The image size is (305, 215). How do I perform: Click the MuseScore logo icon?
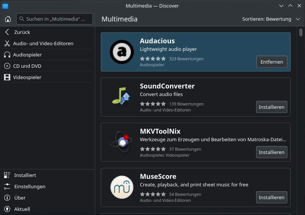coord(122,187)
